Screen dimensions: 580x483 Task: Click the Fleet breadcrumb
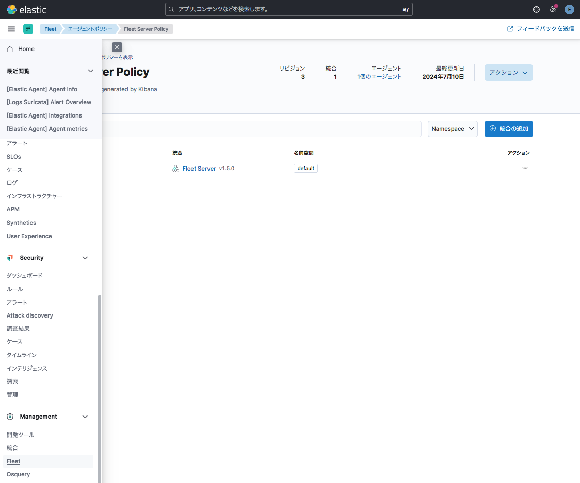tap(51, 29)
